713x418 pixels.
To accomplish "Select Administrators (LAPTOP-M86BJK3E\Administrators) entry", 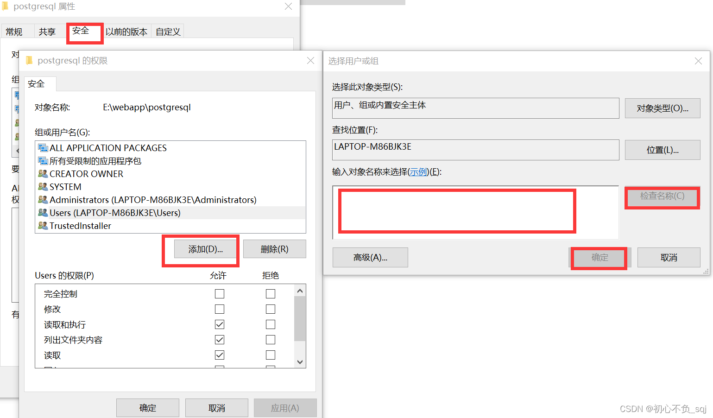I will click(x=170, y=200).
